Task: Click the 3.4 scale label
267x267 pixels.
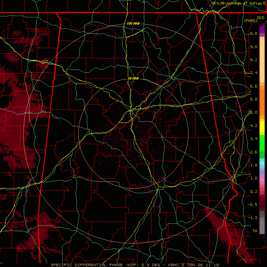Action: click(x=254, y=139)
